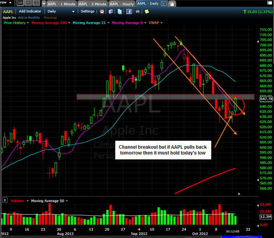Click the 20.0M volume axis label

coord(265,212)
